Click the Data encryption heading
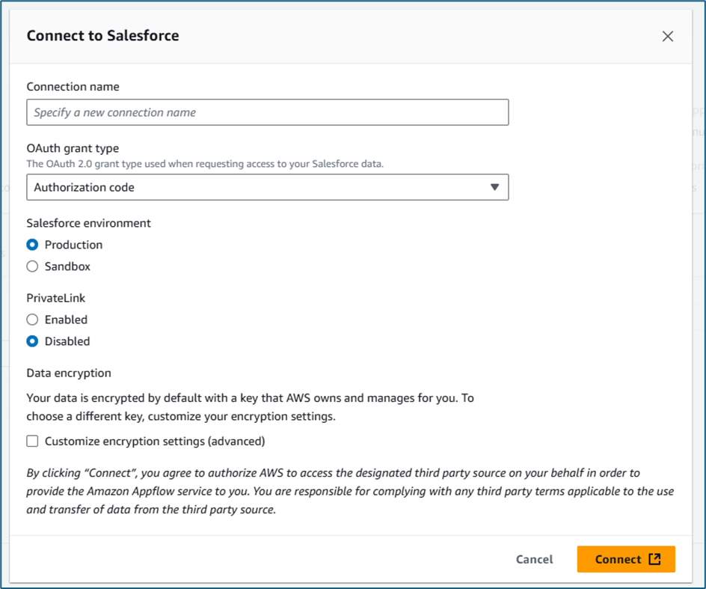The width and height of the screenshot is (706, 589). tap(69, 373)
